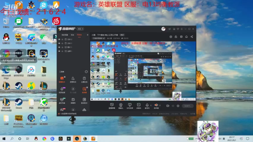
Task: Click the unlock padlock icon in header
Action: (x=176, y=37)
